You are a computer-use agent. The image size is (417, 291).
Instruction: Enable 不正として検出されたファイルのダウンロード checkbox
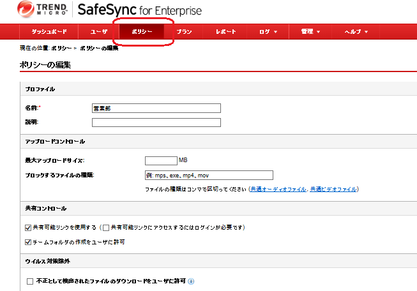[30, 281]
